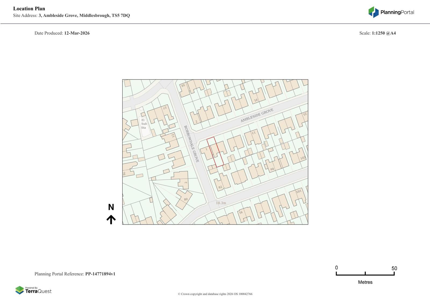Click the PlanningPortal logo icon
The image size is (430, 304).
(x=373, y=12)
